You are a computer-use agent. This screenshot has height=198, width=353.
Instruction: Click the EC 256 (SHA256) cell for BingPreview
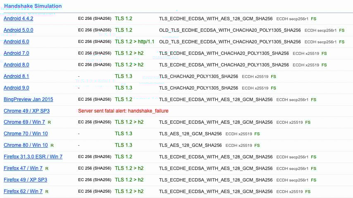coord(95,99)
